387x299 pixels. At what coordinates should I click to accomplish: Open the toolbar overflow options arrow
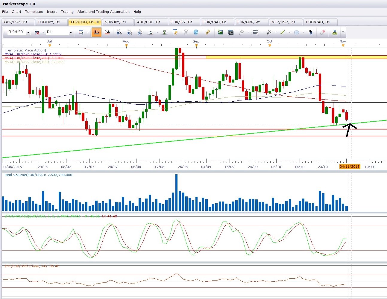(x=343, y=32)
